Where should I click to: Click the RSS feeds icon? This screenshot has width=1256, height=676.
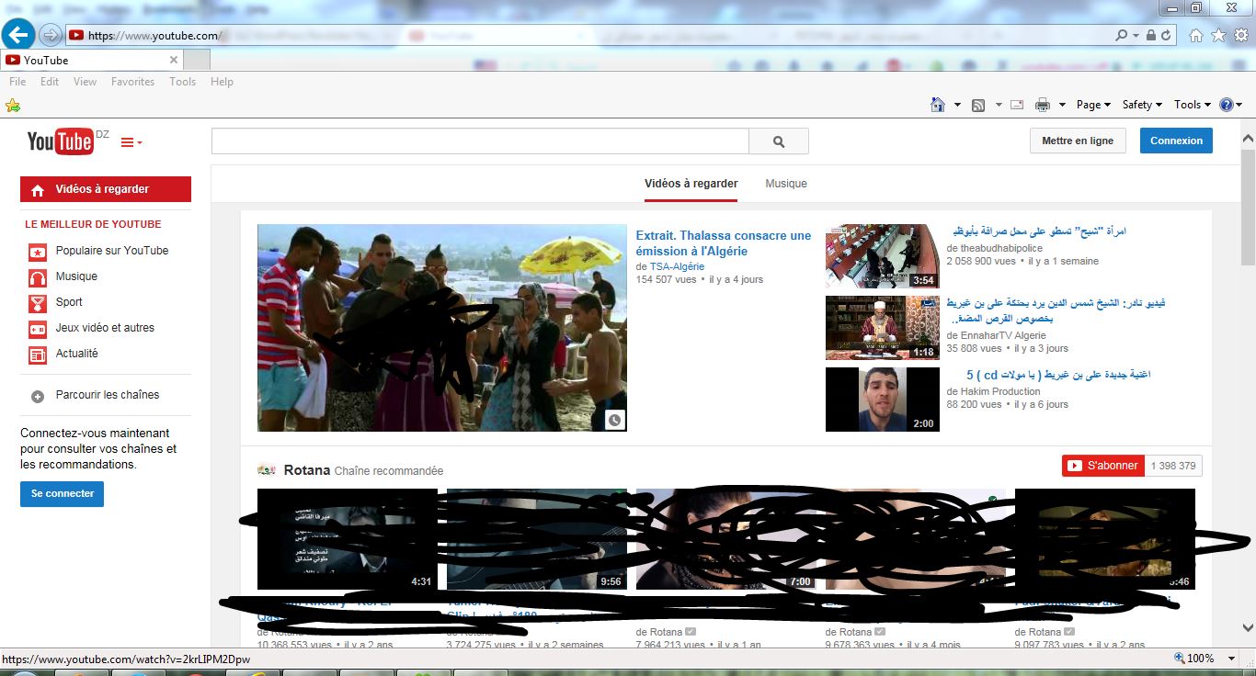[978, 105]
